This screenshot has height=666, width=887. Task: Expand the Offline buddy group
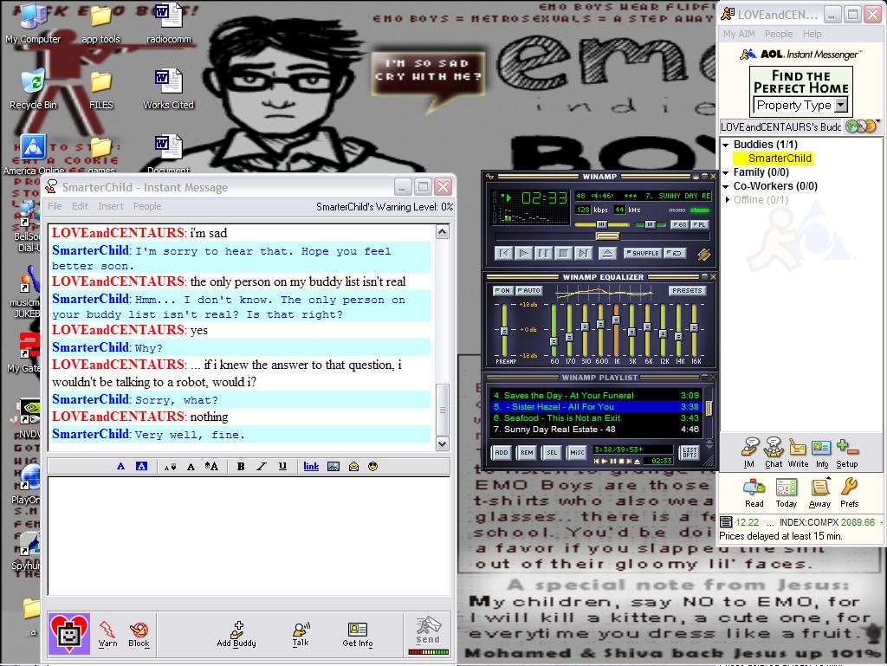pyautogui.click(x=728, y=200)
